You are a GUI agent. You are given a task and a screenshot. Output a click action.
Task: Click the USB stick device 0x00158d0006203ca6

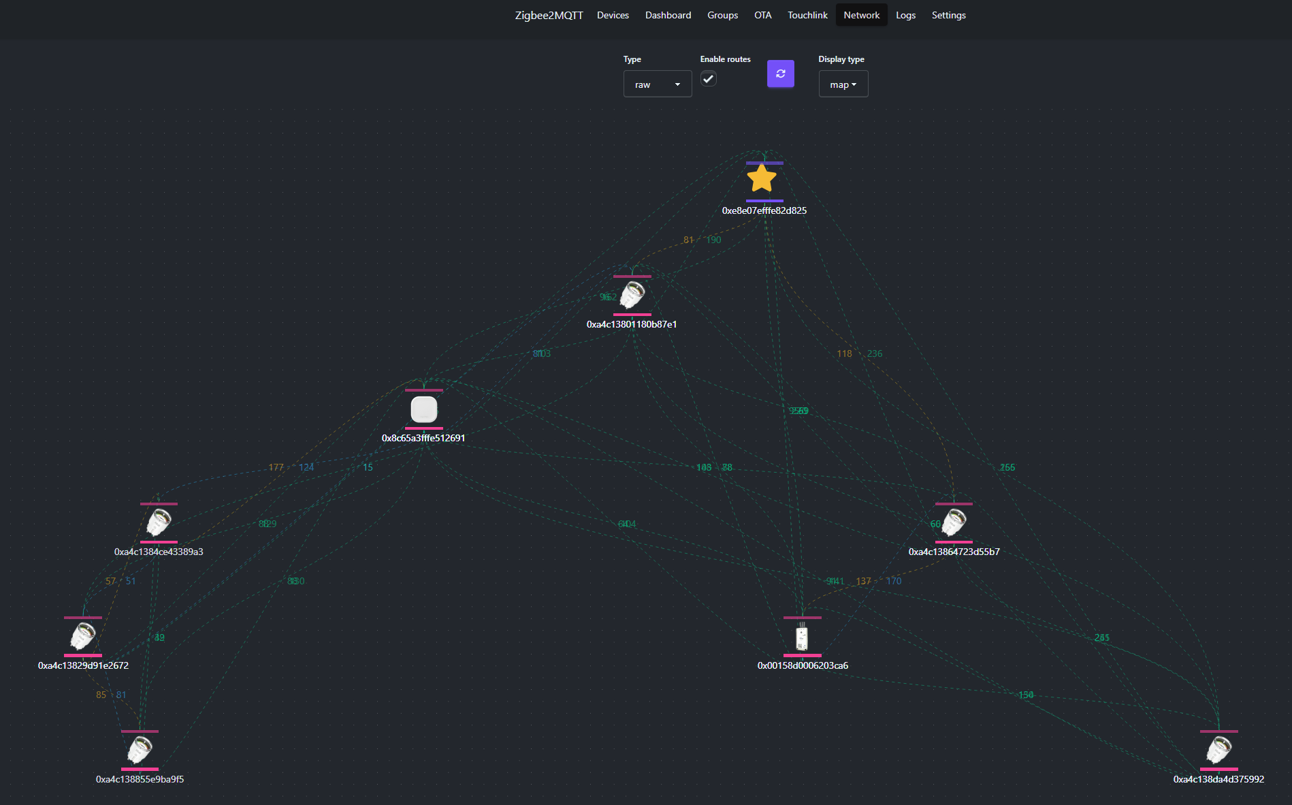pos(802,637)
